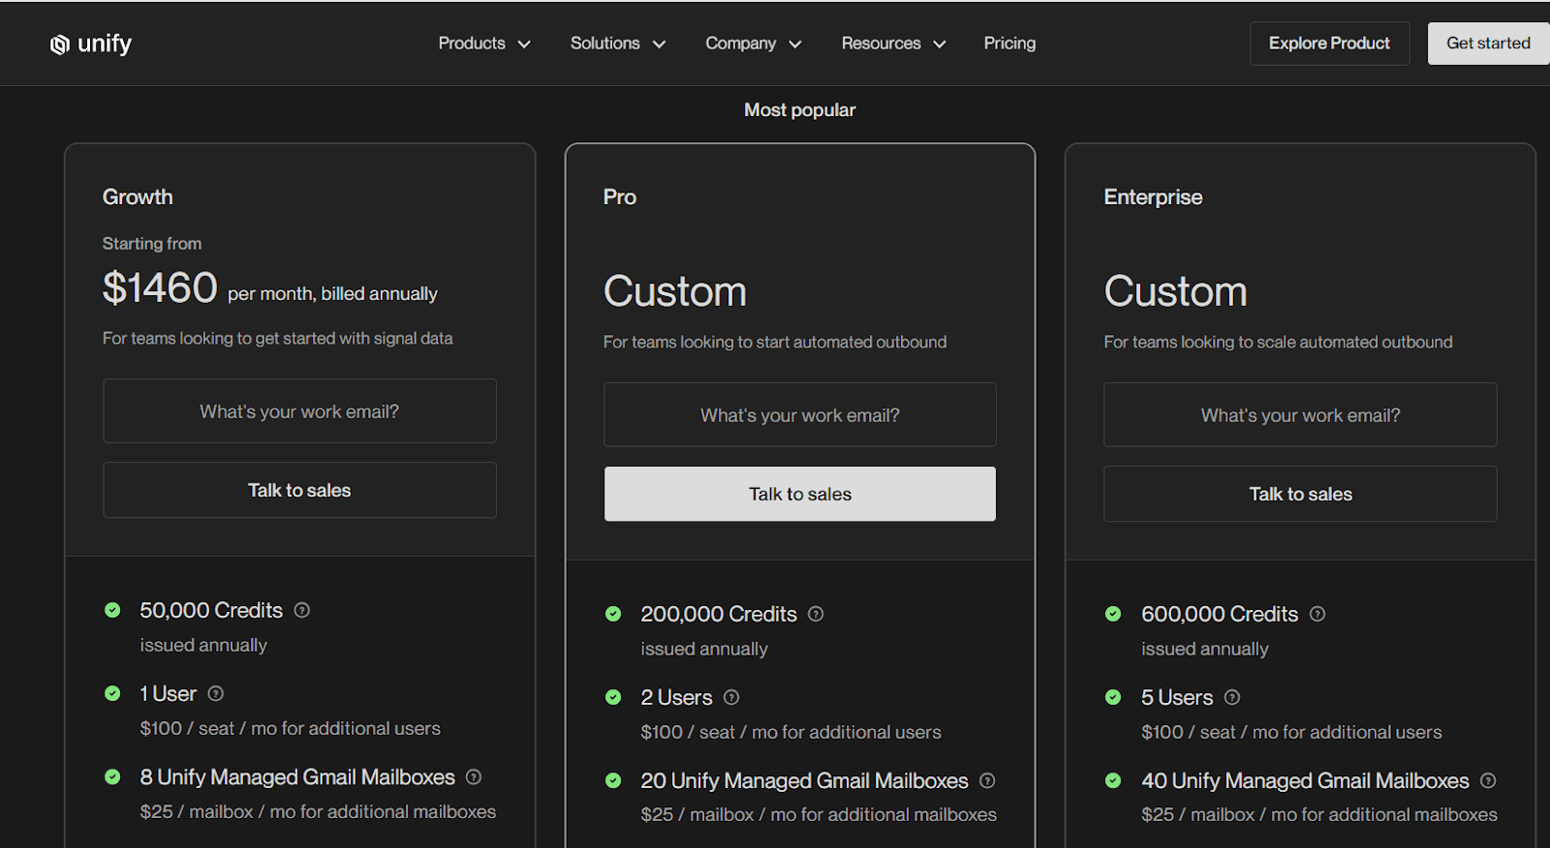
Task: Click green checkmark next to 50,000 Credits
Action: (112, 610)
